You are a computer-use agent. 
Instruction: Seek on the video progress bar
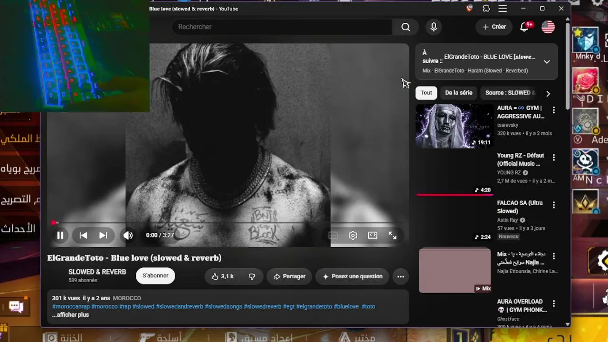(x=228, y=222)
